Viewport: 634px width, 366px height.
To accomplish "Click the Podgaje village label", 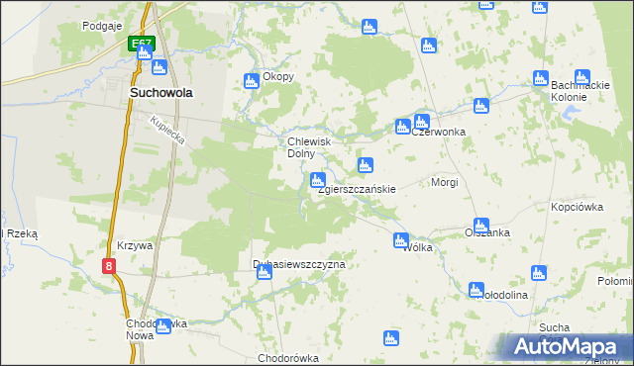I will coord(102,27).
